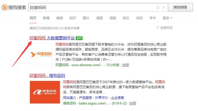Screen dimensions: 198x111
Task: Open the 微信 tab
Action: coord(60,18)
